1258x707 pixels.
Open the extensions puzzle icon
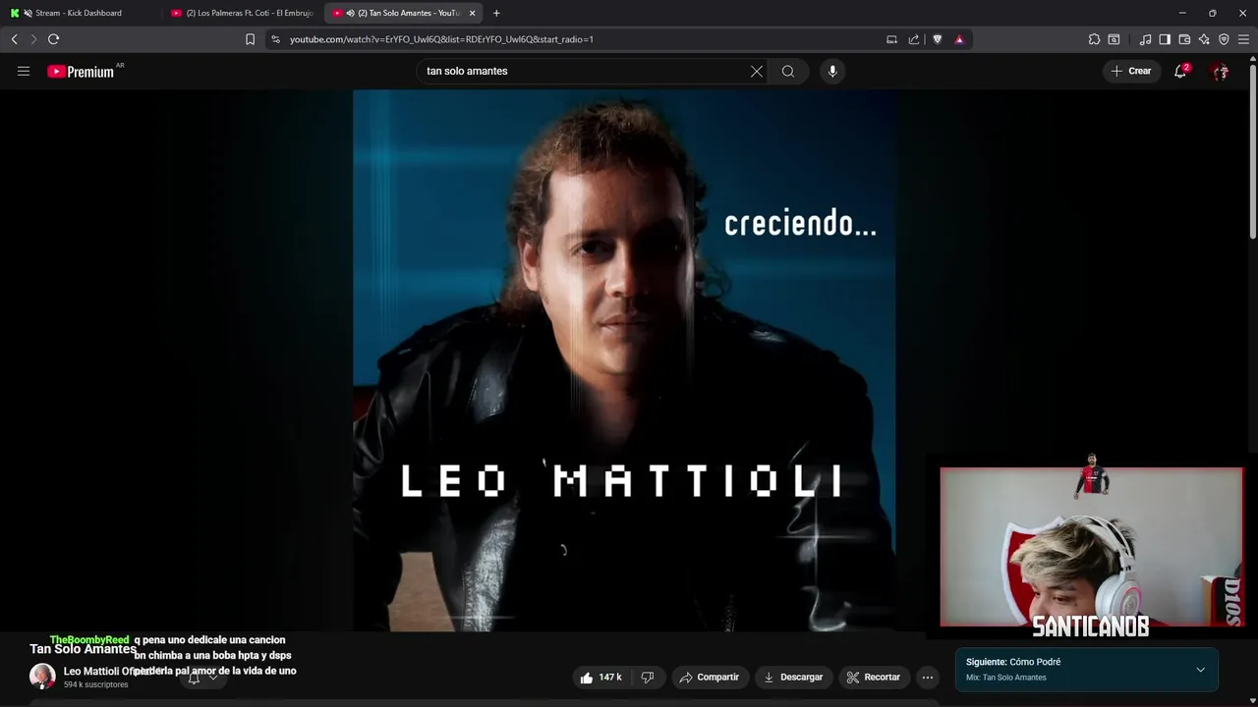coord(1094,39)
